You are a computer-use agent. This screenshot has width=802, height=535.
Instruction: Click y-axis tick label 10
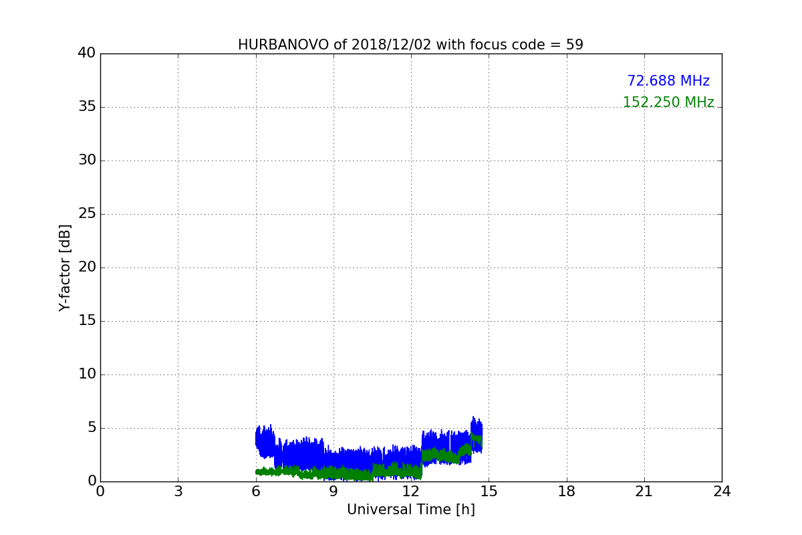pos(87,374)
